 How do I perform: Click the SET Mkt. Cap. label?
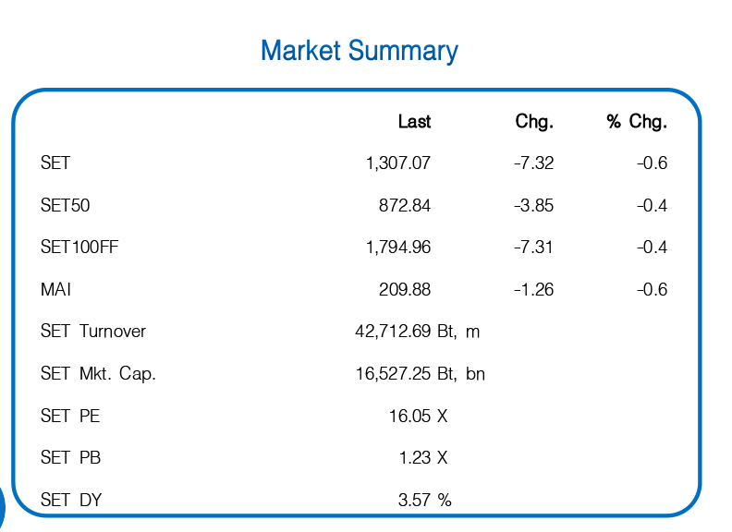[98, 374]
